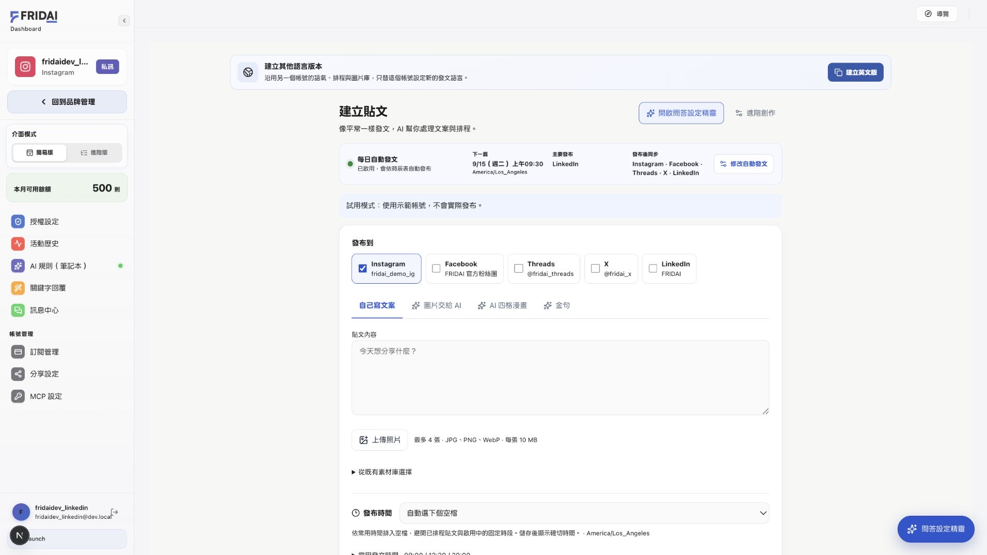The height and width of the screenshot is (555, 987).
Task: Select the 自己寫文案 tab
Action: point(377,305)
